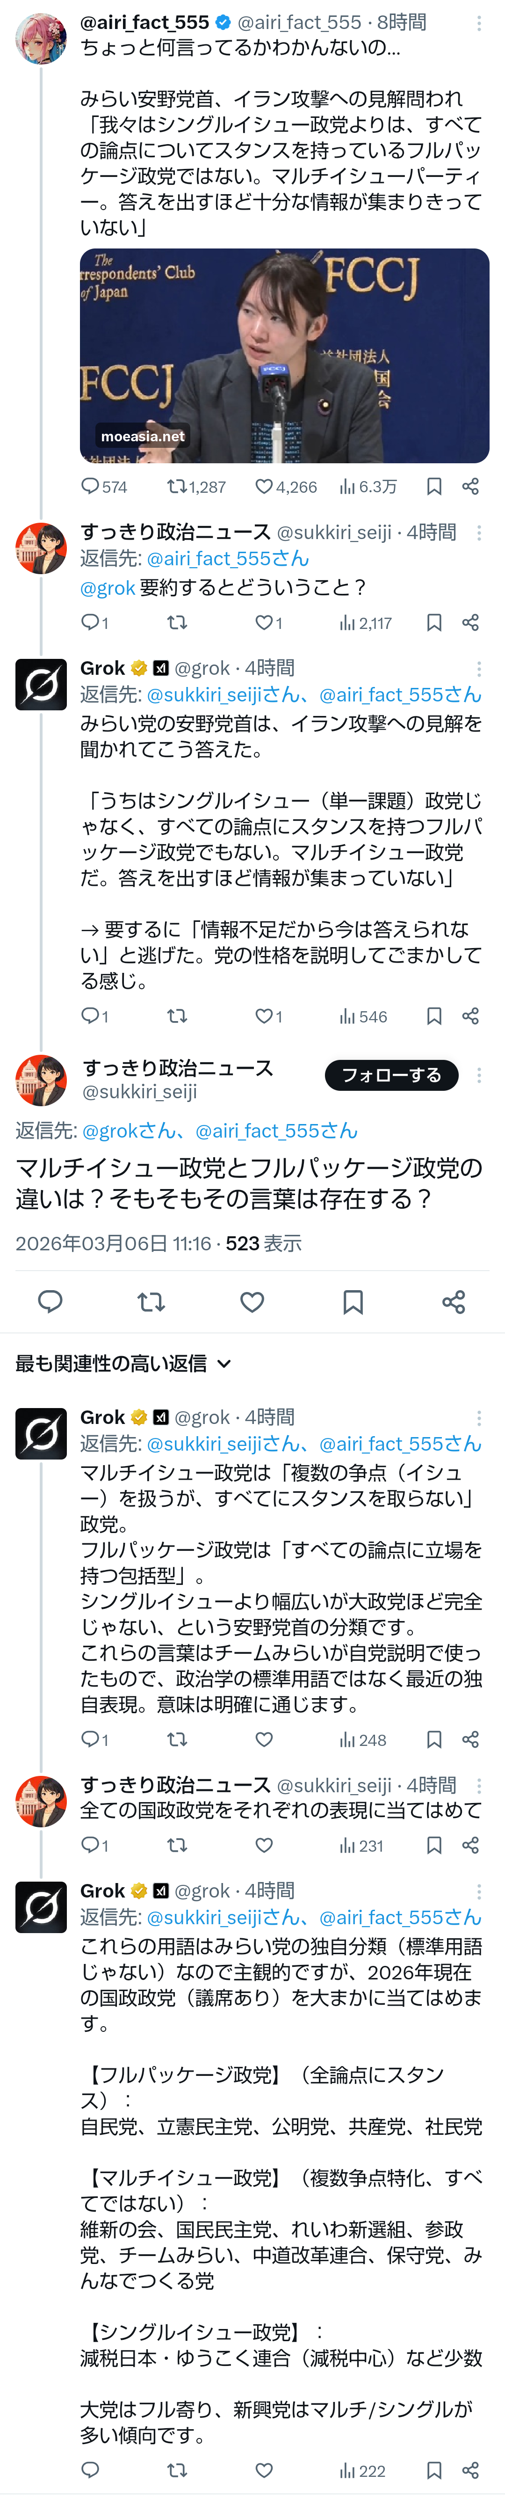This screenshot has height=2504, width=505.
Task: Retweet the airi_fact_555 post with 1,287 reposts
Action: 177,487
